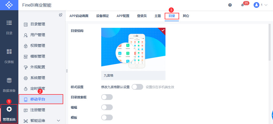Click the pin icon in sidebar
Screen dimensions: 273x124
coord(60,15)
